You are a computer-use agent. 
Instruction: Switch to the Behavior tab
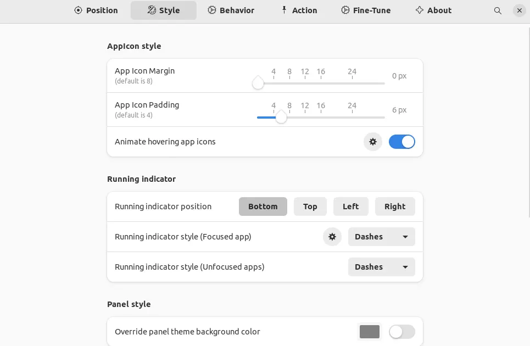tap(231, 10)
